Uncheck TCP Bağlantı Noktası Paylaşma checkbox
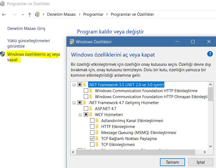Image resolution: width=216 pixels, height=168 pixels. (92, 138)
